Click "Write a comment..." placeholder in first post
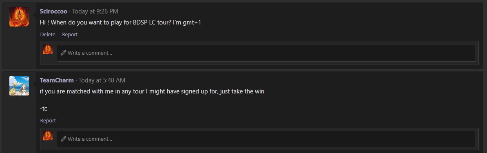 point(90,53)
